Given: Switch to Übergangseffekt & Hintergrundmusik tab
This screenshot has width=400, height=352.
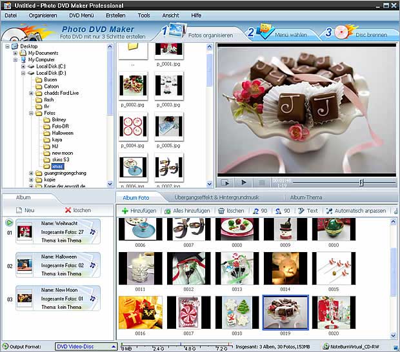Looking at the screenshot, I should tap(217, 197).
